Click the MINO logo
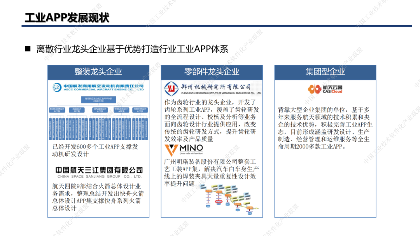This screenshot has height=236, width=420. 184,150
